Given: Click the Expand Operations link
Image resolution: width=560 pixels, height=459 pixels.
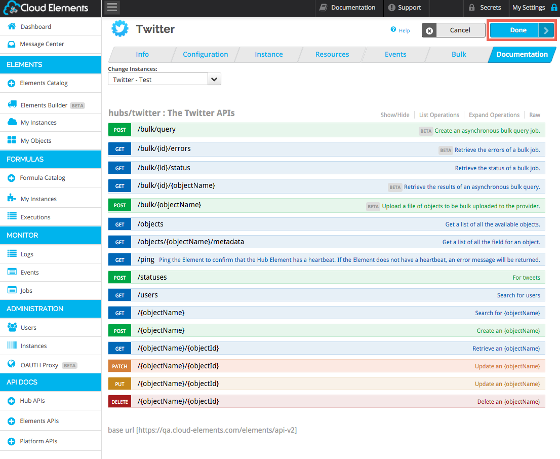Looking at the screenshot, I should coord(494,115).
